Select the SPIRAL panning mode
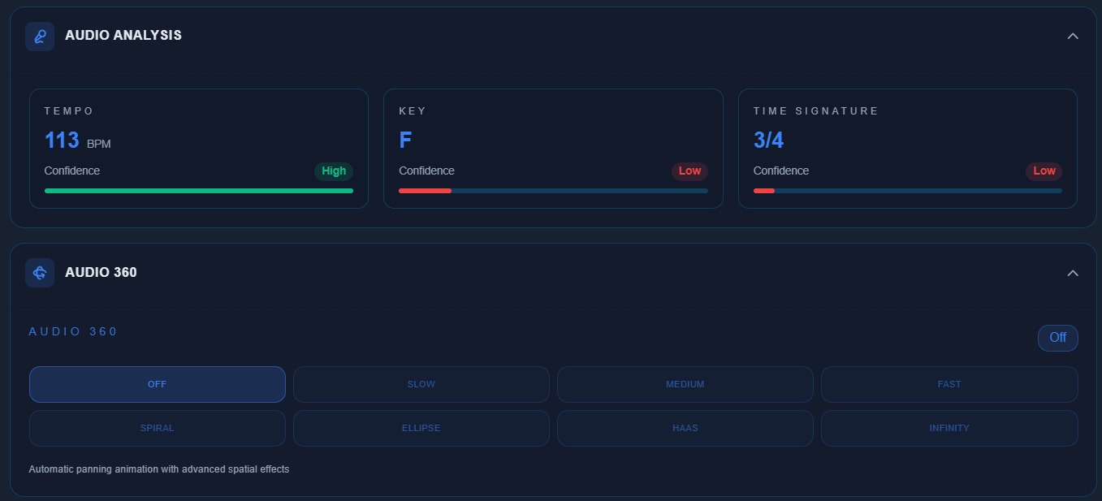Viewport: 1102px width, 501px height. [x=158, y=428]
